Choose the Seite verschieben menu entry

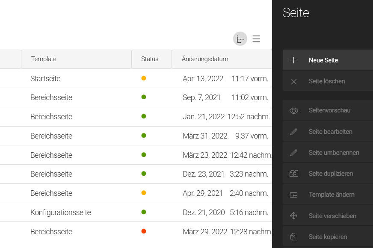(332, 216)
